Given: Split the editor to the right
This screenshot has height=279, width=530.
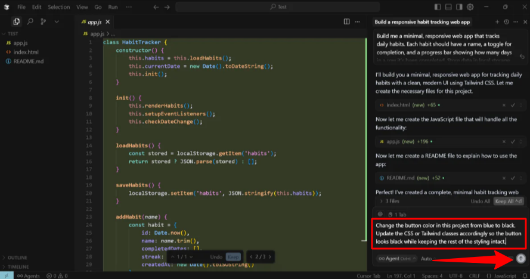Looking at the screenshot, I should click(347, 21).
